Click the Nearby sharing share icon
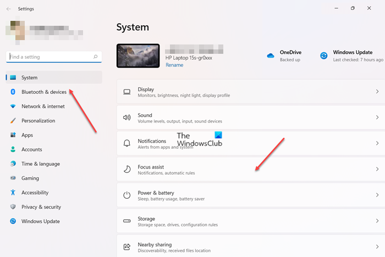 127,247
